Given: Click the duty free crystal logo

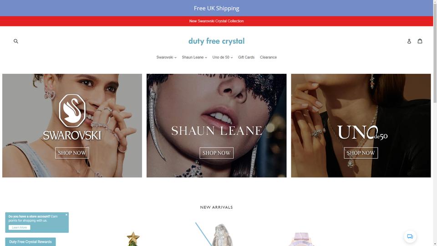Looking at the screenshot, I should coord(217,41).
